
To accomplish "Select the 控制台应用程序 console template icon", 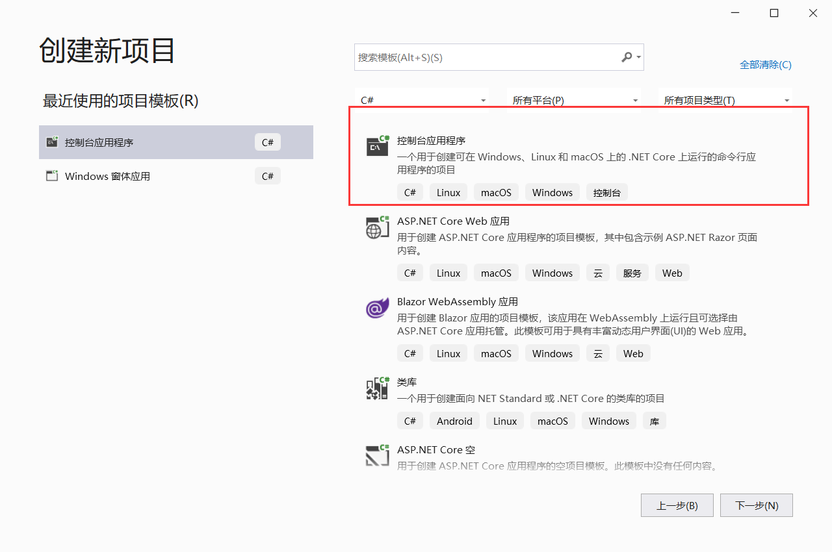I will pos(378,145).
